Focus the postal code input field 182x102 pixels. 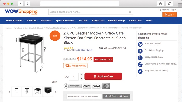pyautogui.click(x=84, y=96)
